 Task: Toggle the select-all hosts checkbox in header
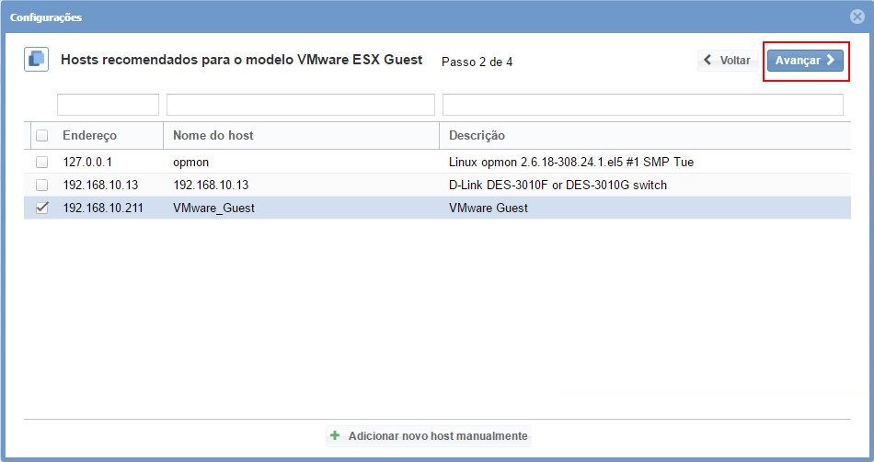coord(41,136)
